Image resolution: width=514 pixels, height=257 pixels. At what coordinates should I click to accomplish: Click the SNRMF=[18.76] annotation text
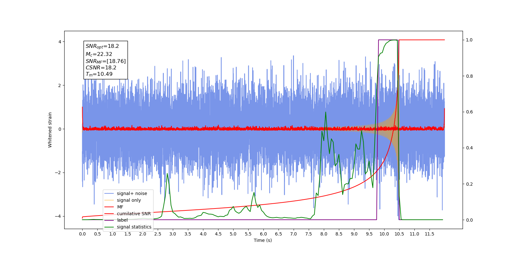[x=105, y=61]
